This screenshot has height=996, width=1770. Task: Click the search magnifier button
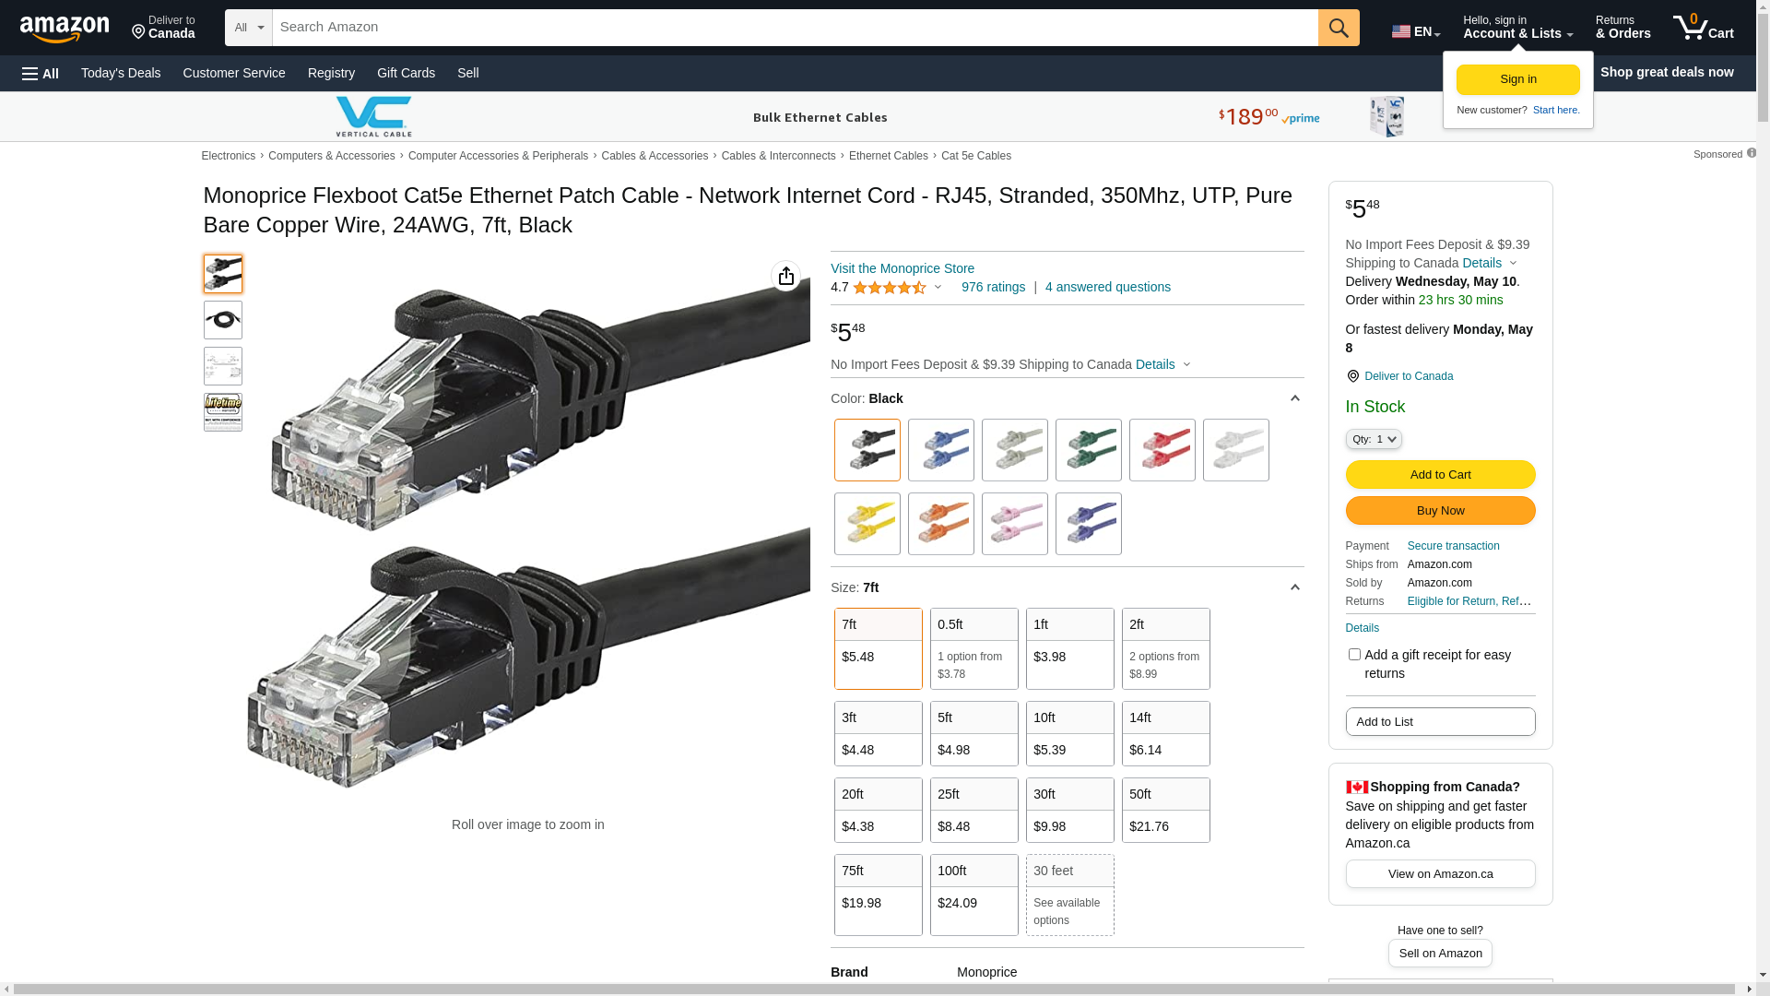[x=1338, y=28]
